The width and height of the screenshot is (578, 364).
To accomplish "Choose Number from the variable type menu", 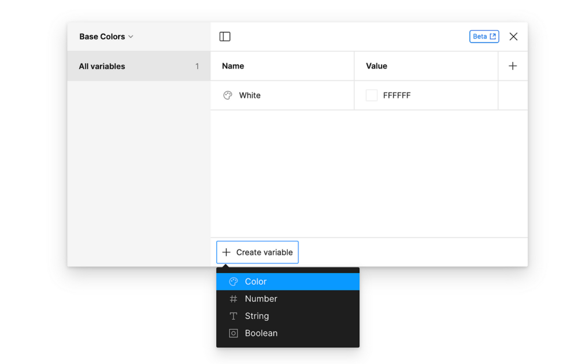I will pyautogui.click(x=261, y=299).
